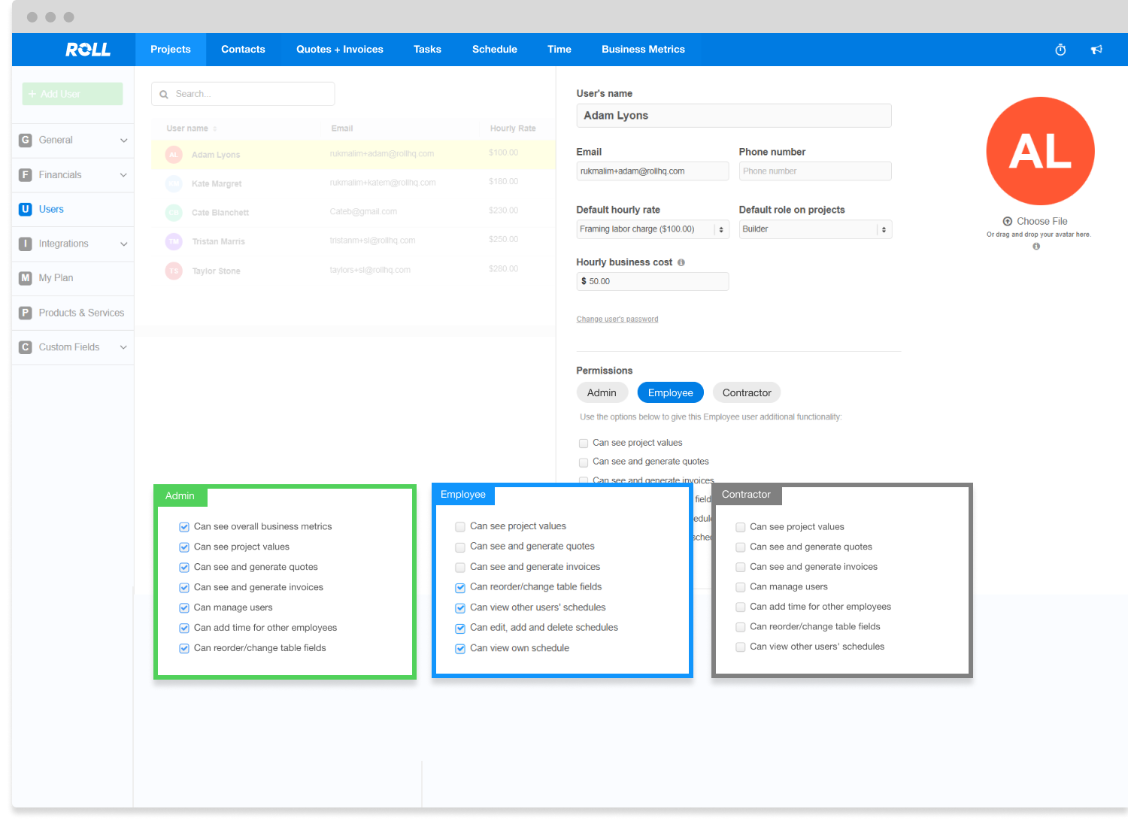Open the Default role on projects dropdown
This screenshot has height=827, width=1128.
pyautogui.click(x=814, y=229)
